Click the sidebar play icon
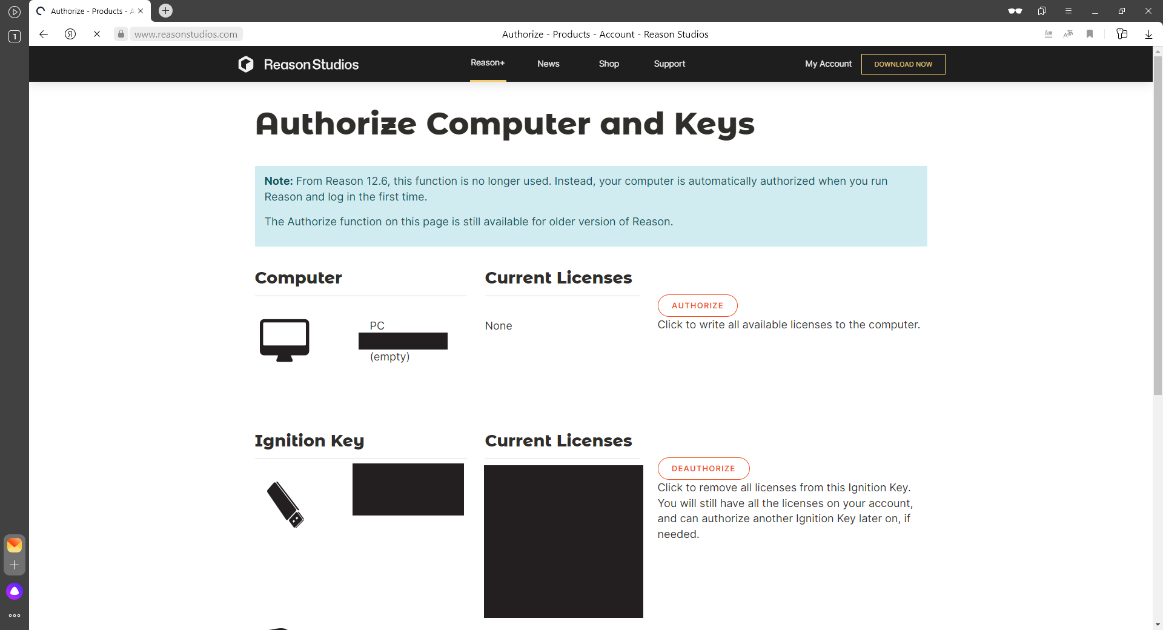The height and width of the screenshot is (630, 1163). (x=15, y=12)
